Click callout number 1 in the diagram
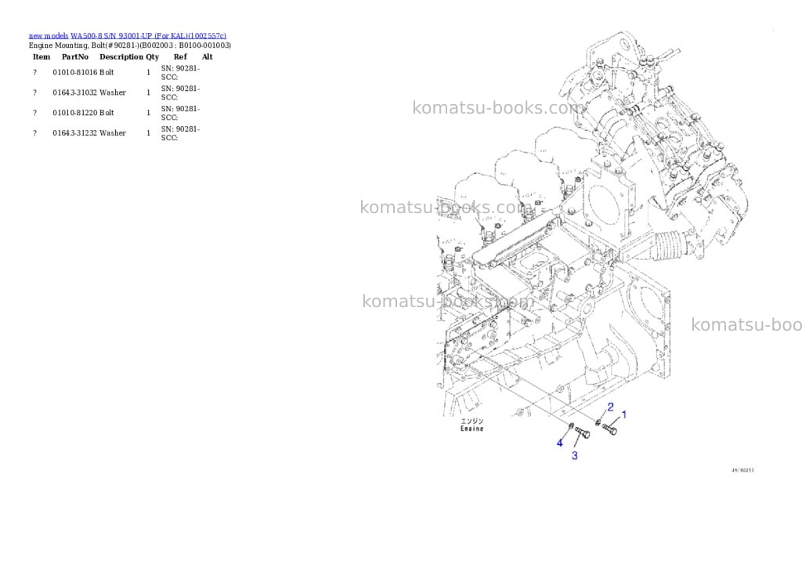The height and width of the screenshot is (568, 802). tap(624, 414)
